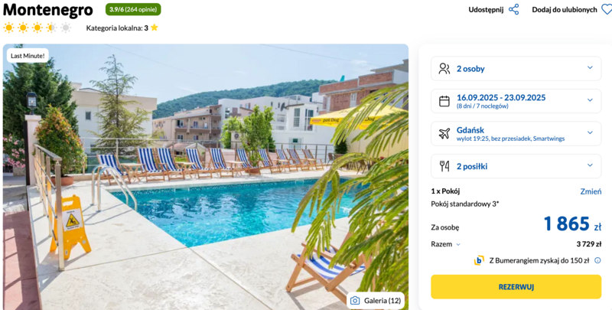Viewport: 612px width, 310px height.
Task: Open Galeria (12) photos
Action: 376,301
